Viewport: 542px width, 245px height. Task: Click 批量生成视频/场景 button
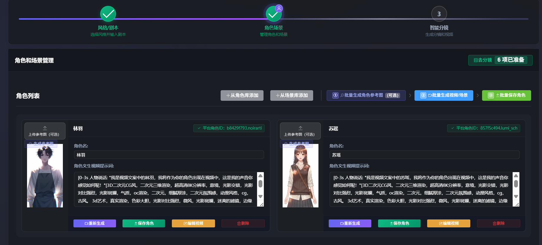click(x=444, y=95)
